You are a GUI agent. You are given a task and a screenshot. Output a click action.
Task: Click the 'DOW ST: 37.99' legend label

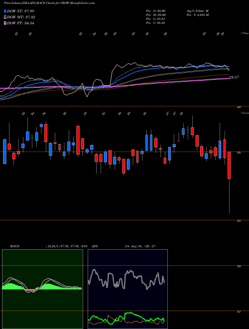[20, 11]
